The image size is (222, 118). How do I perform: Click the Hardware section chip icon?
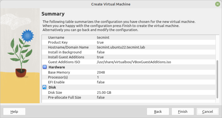[45, 67]
